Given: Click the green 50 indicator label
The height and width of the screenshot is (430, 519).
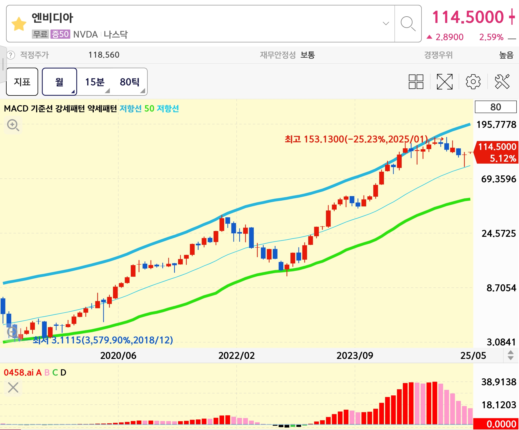Looking at the screenshot, I should click(149, 108).
